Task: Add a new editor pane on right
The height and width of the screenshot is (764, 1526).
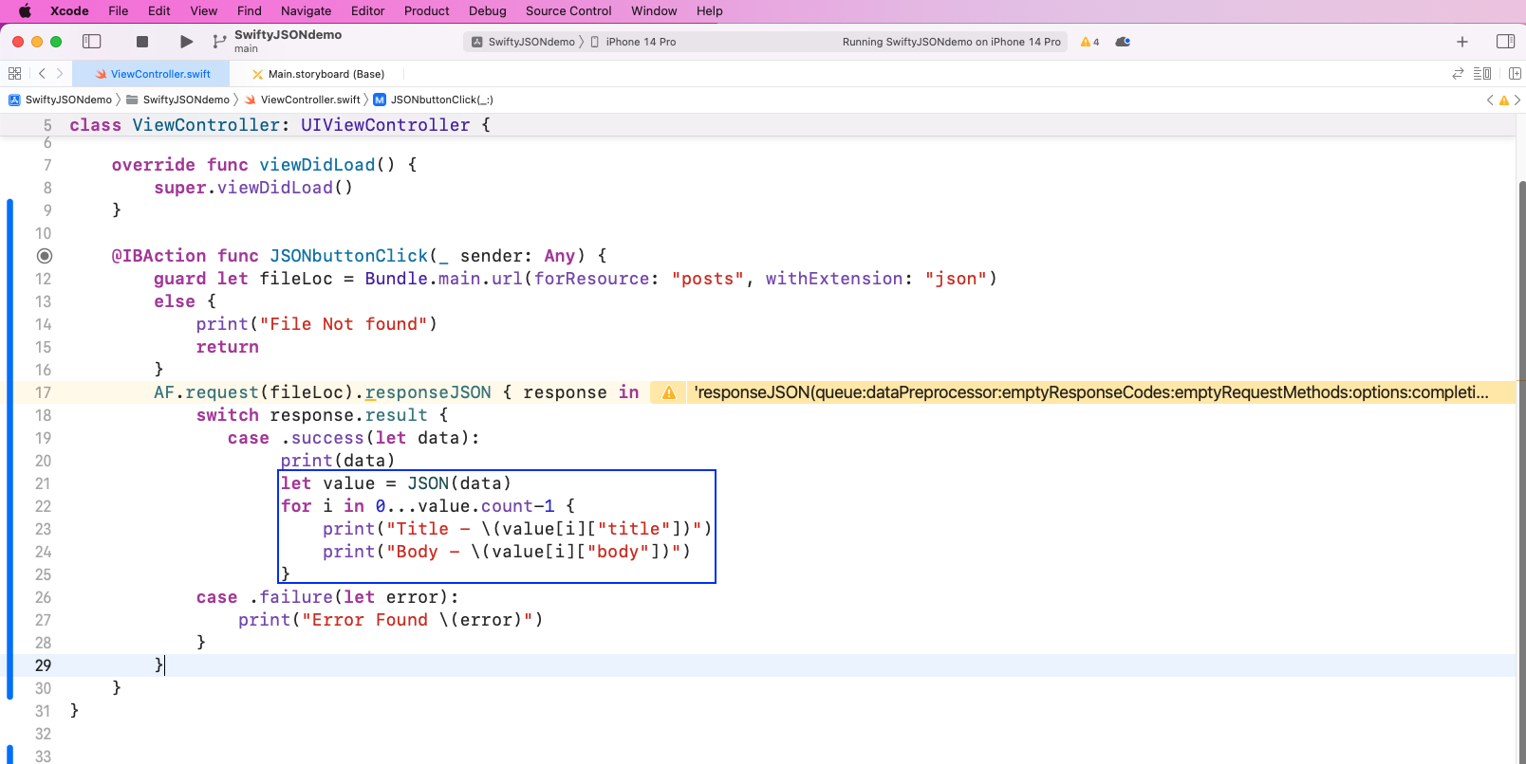Action: [1515, 74]
